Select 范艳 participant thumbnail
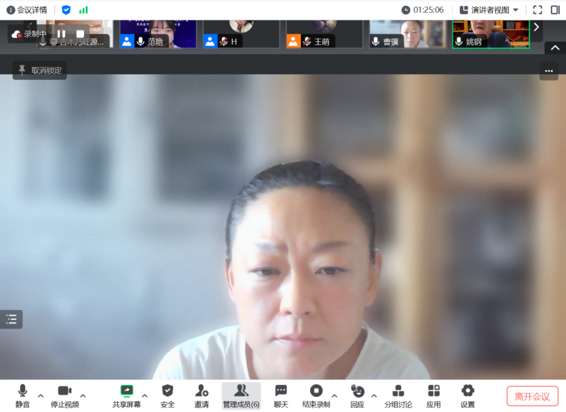This screenshot has width=566, height=412. [158, 34]
